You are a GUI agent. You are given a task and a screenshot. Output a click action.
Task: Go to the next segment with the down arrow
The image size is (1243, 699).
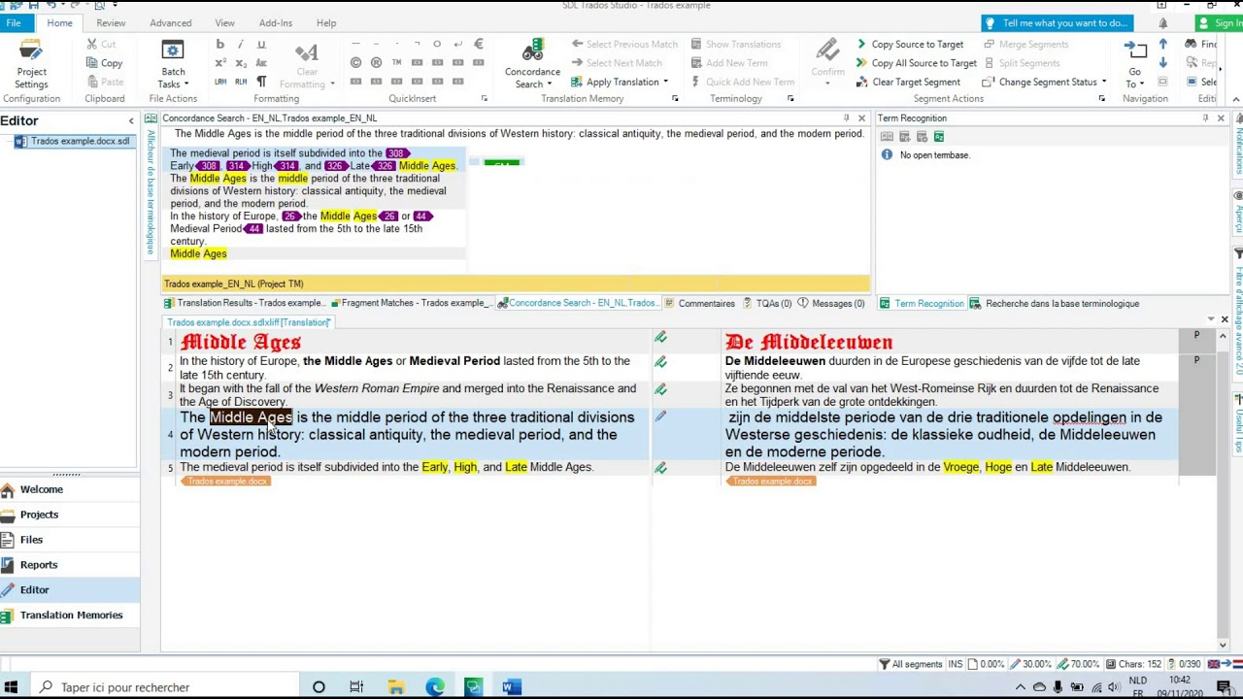tap(1162, 63)
